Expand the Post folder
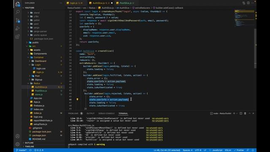Screen dimensions: 270x152 coord(37,76)
